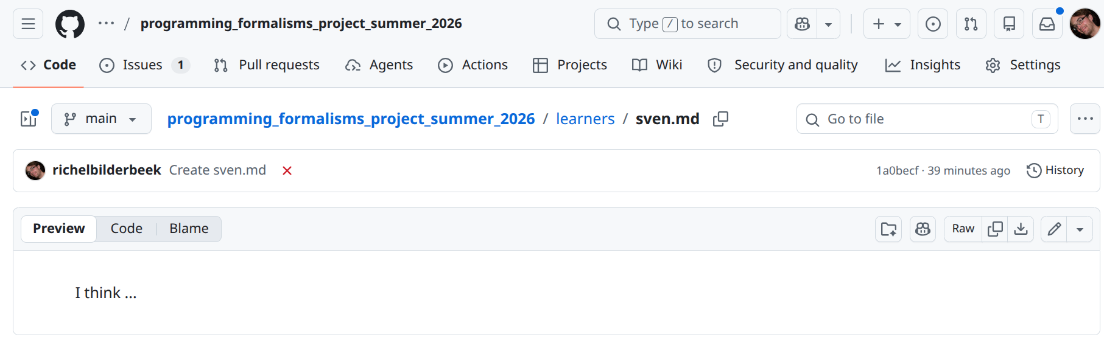
Task: Copy raw file contents
Action: point(995,229)
